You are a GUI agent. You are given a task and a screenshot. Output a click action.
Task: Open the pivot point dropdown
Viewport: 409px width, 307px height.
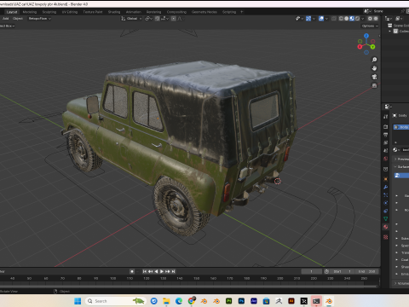[x=149, y=19]
